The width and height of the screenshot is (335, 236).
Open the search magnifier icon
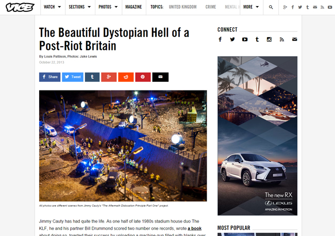pos(271,7)
